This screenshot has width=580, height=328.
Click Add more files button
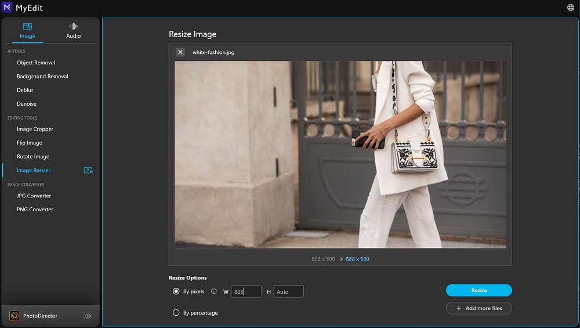(478, 308)
